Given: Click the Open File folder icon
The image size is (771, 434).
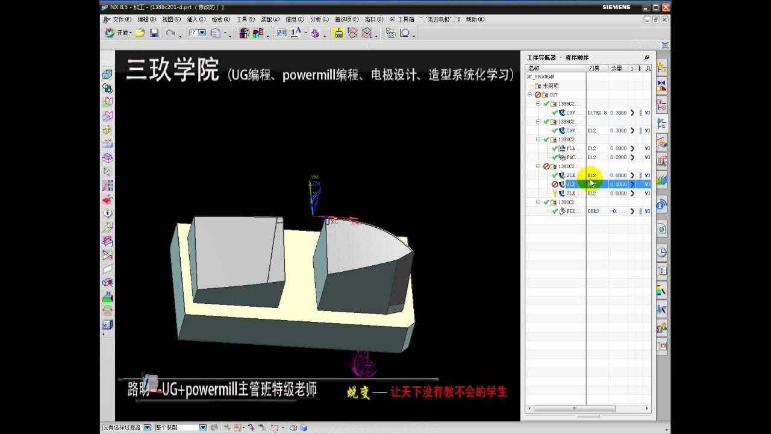Looking at the screenshot, I should (139, 33).
